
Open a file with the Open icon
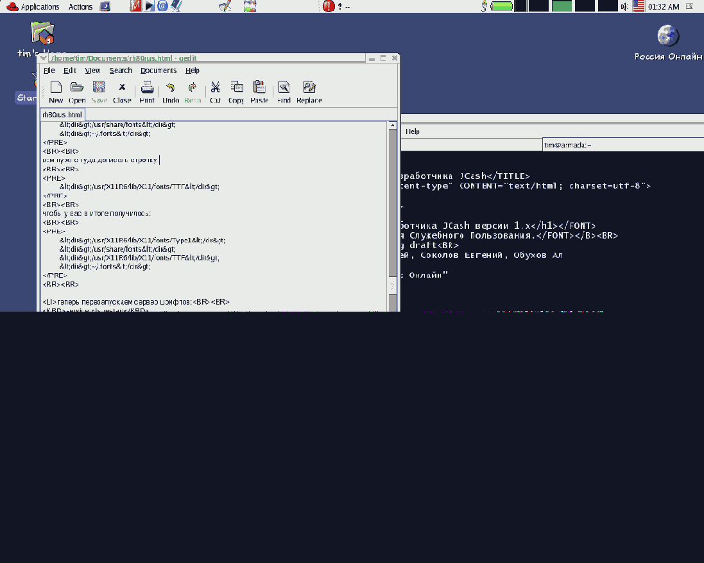coord(77,91)
